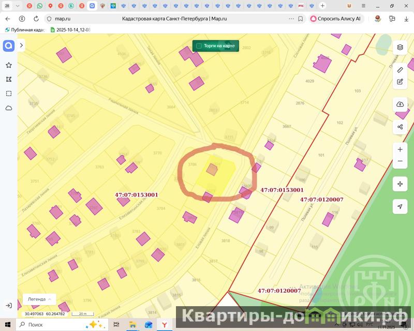This screenshot has width=414, height=331.
Task: Zoom out with the minus button
Action: point(400,161)
